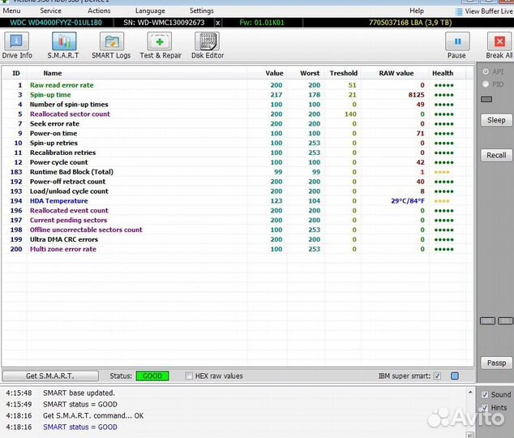Switch to Test & Repair

point(161,45)
